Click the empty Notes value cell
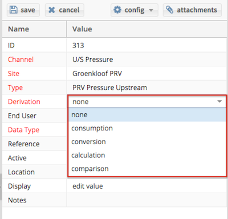This screenshot has height=219, width=228. click(146, 200)
